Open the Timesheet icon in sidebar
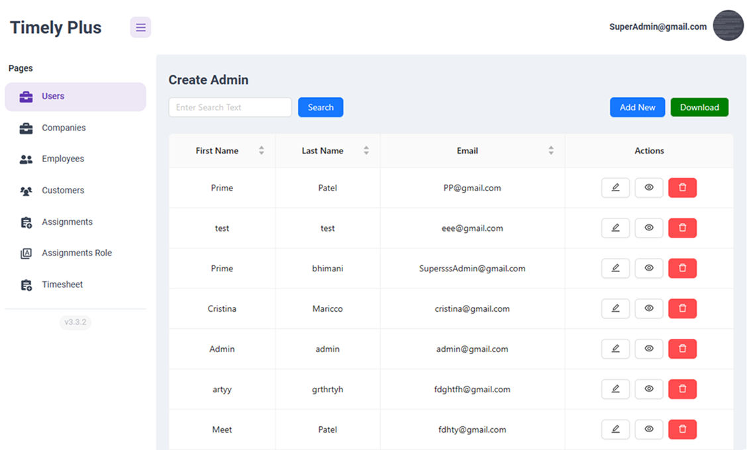The height and width of the screenshot is (450, 755). 25,285
